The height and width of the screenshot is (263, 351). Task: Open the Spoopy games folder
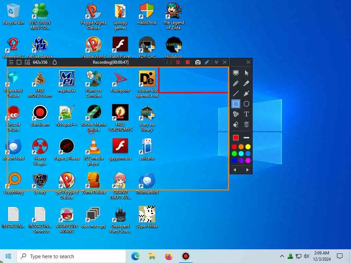[x=120, y=16]
